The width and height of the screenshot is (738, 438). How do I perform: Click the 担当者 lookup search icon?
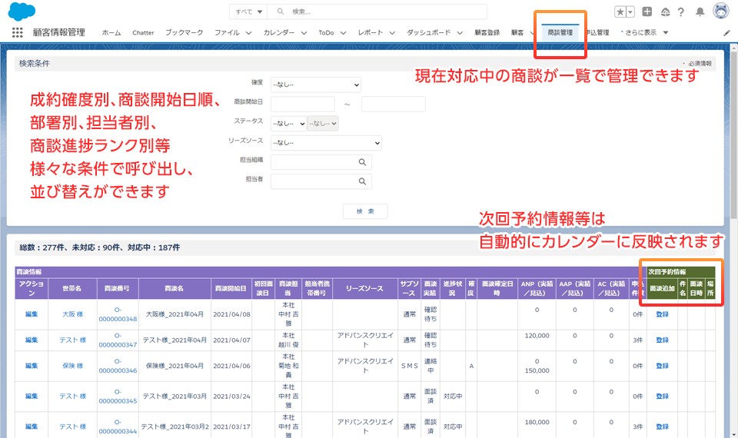362,181
